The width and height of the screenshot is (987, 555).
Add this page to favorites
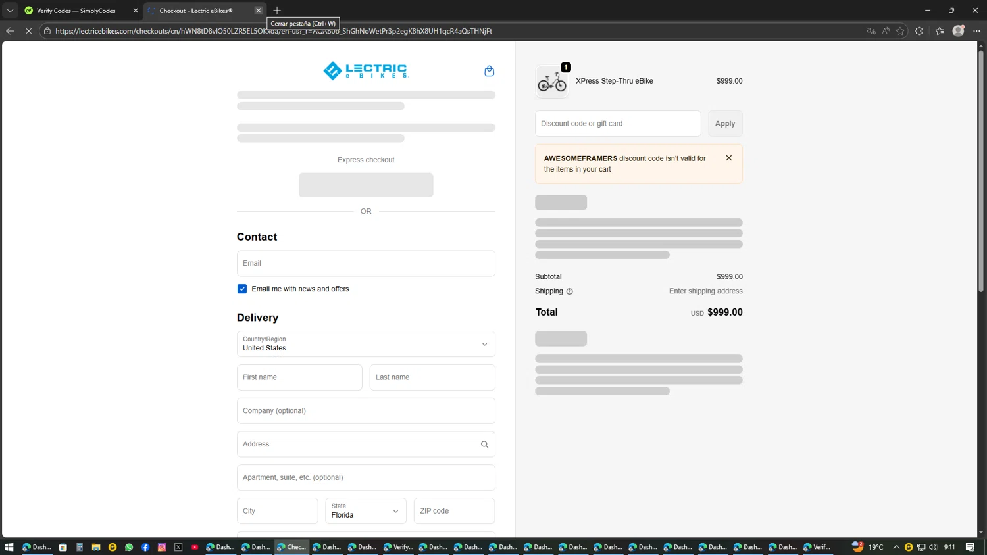[x=900, y=31]
